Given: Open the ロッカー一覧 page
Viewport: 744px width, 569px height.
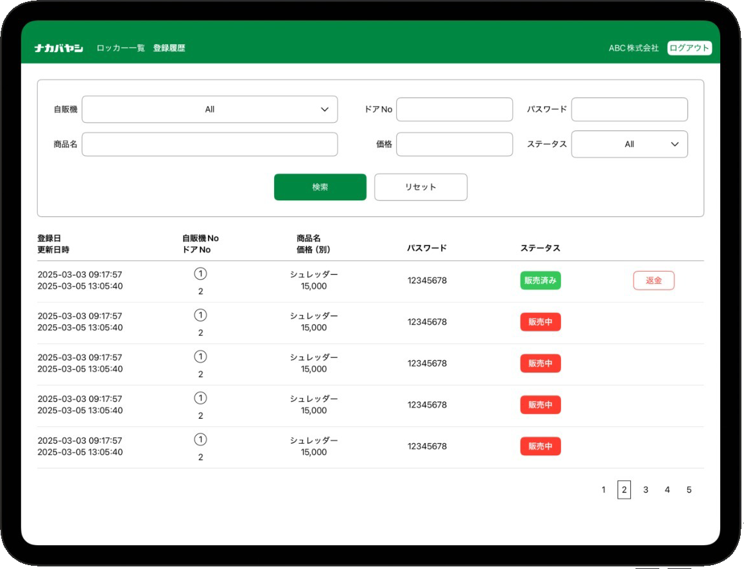Looking at the screenshot, I should pyautogui.click(x=121, y=48).
